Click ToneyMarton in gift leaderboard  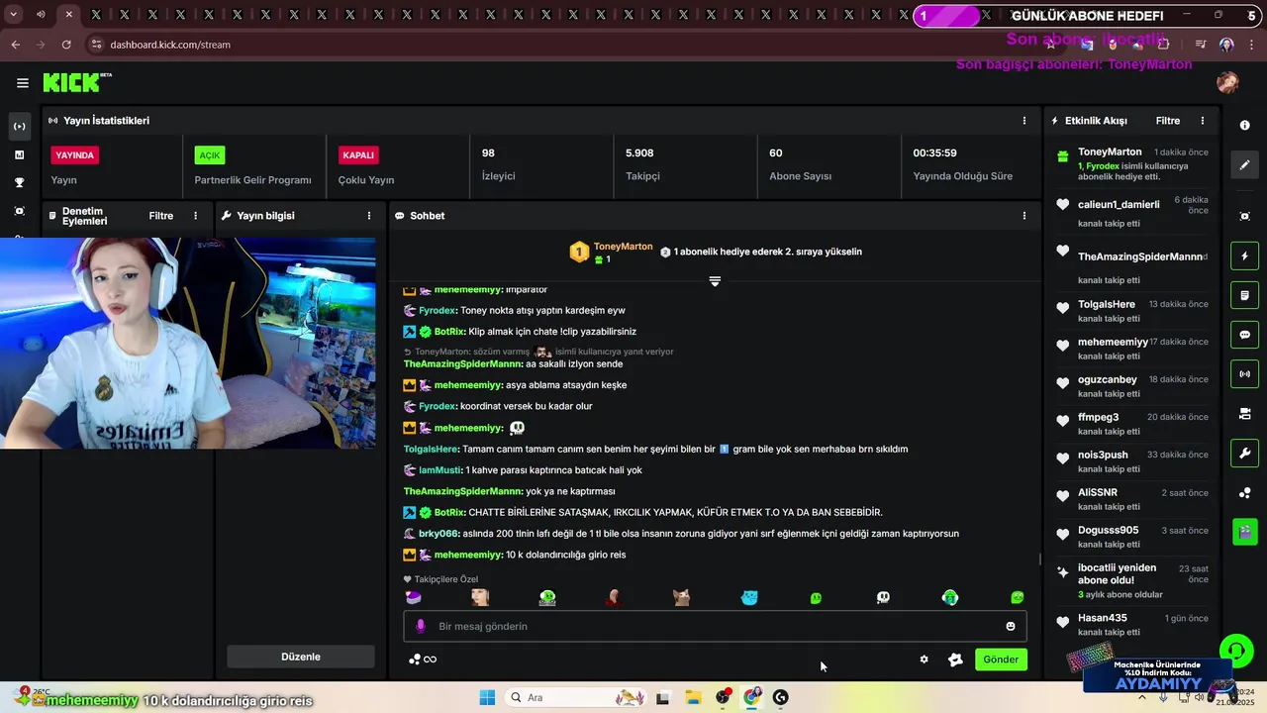pos(623,247)
